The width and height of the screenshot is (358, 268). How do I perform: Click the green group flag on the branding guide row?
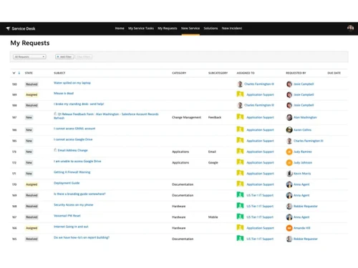(x=240, y=195)
